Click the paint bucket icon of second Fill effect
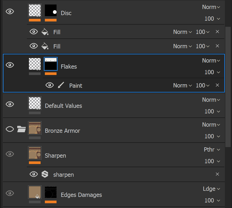The width and height of the screenshot is (232, 208). tap(45, 46)
